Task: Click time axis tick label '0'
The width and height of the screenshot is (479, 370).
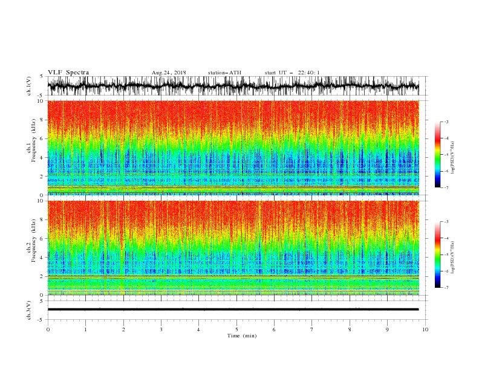Action: pos(48,329)
